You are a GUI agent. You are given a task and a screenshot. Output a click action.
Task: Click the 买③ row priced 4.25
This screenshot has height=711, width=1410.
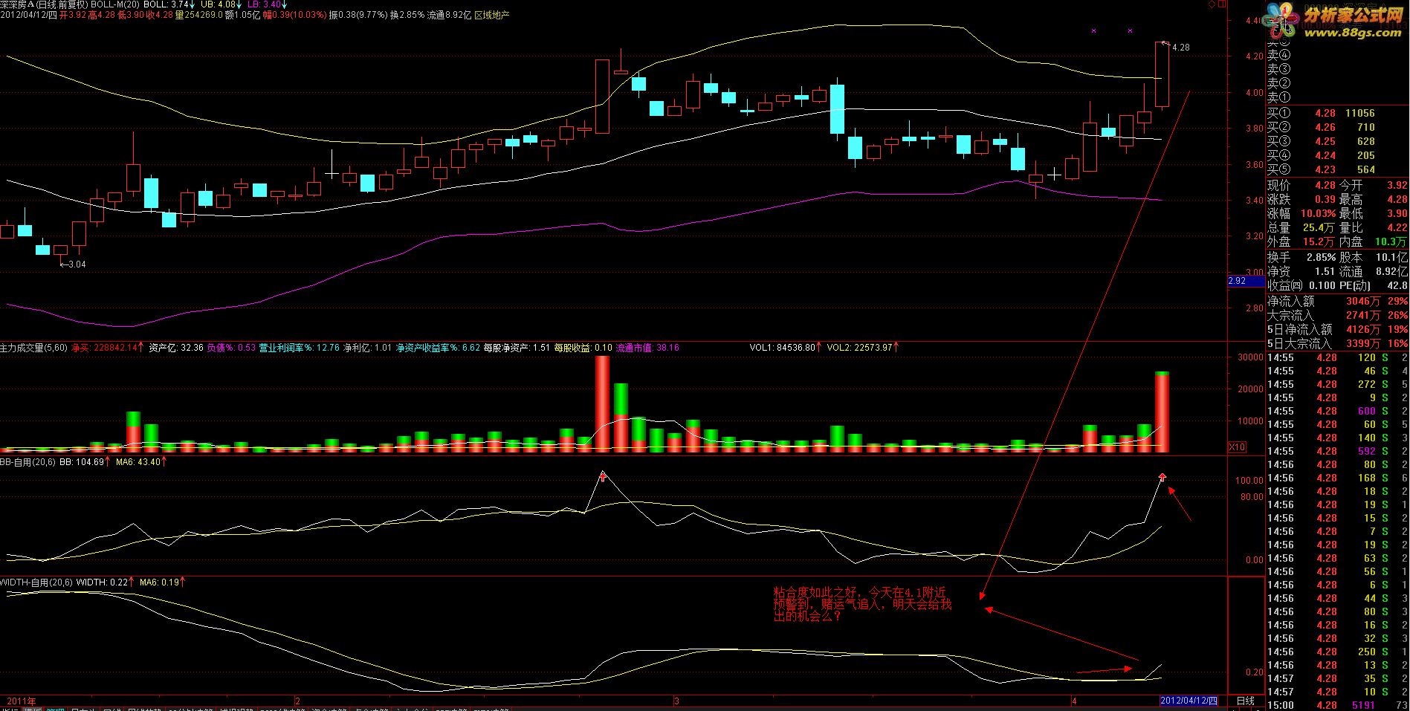[1337, 141]
